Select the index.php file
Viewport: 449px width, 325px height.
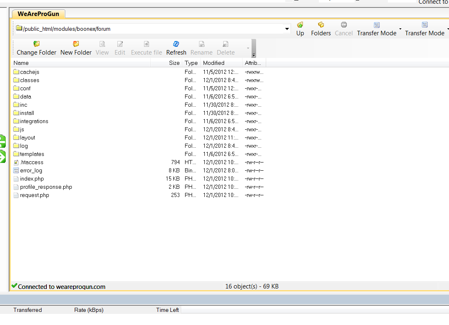32,179
